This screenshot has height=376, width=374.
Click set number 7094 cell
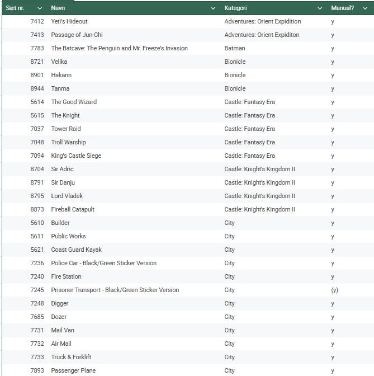[x=25, y=156]
